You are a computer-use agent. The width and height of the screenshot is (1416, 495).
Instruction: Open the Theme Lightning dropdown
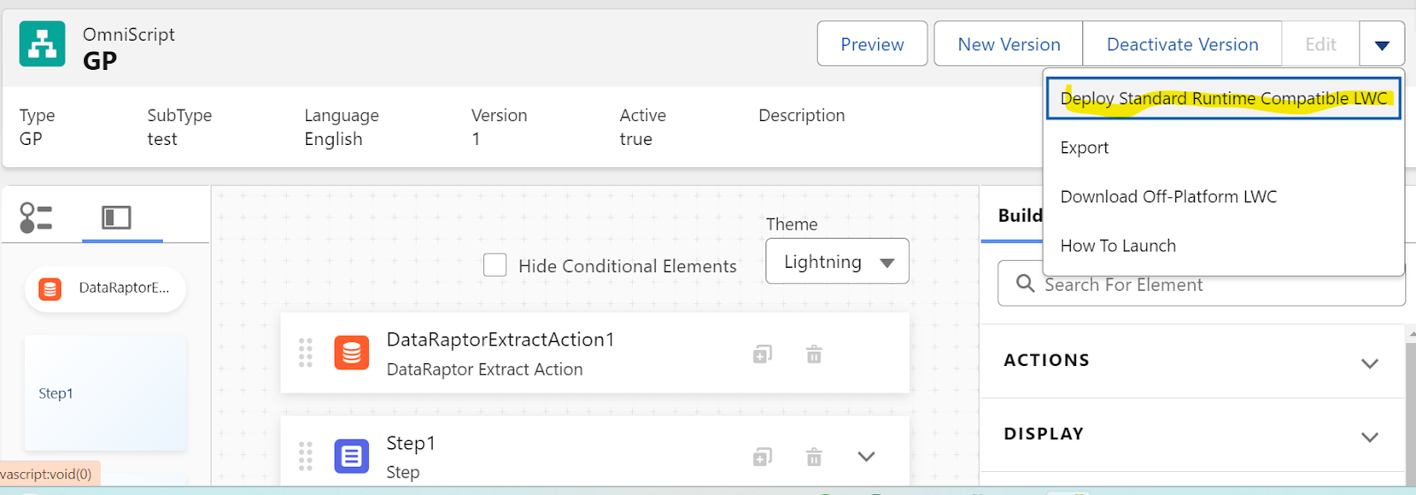(837, 261)
